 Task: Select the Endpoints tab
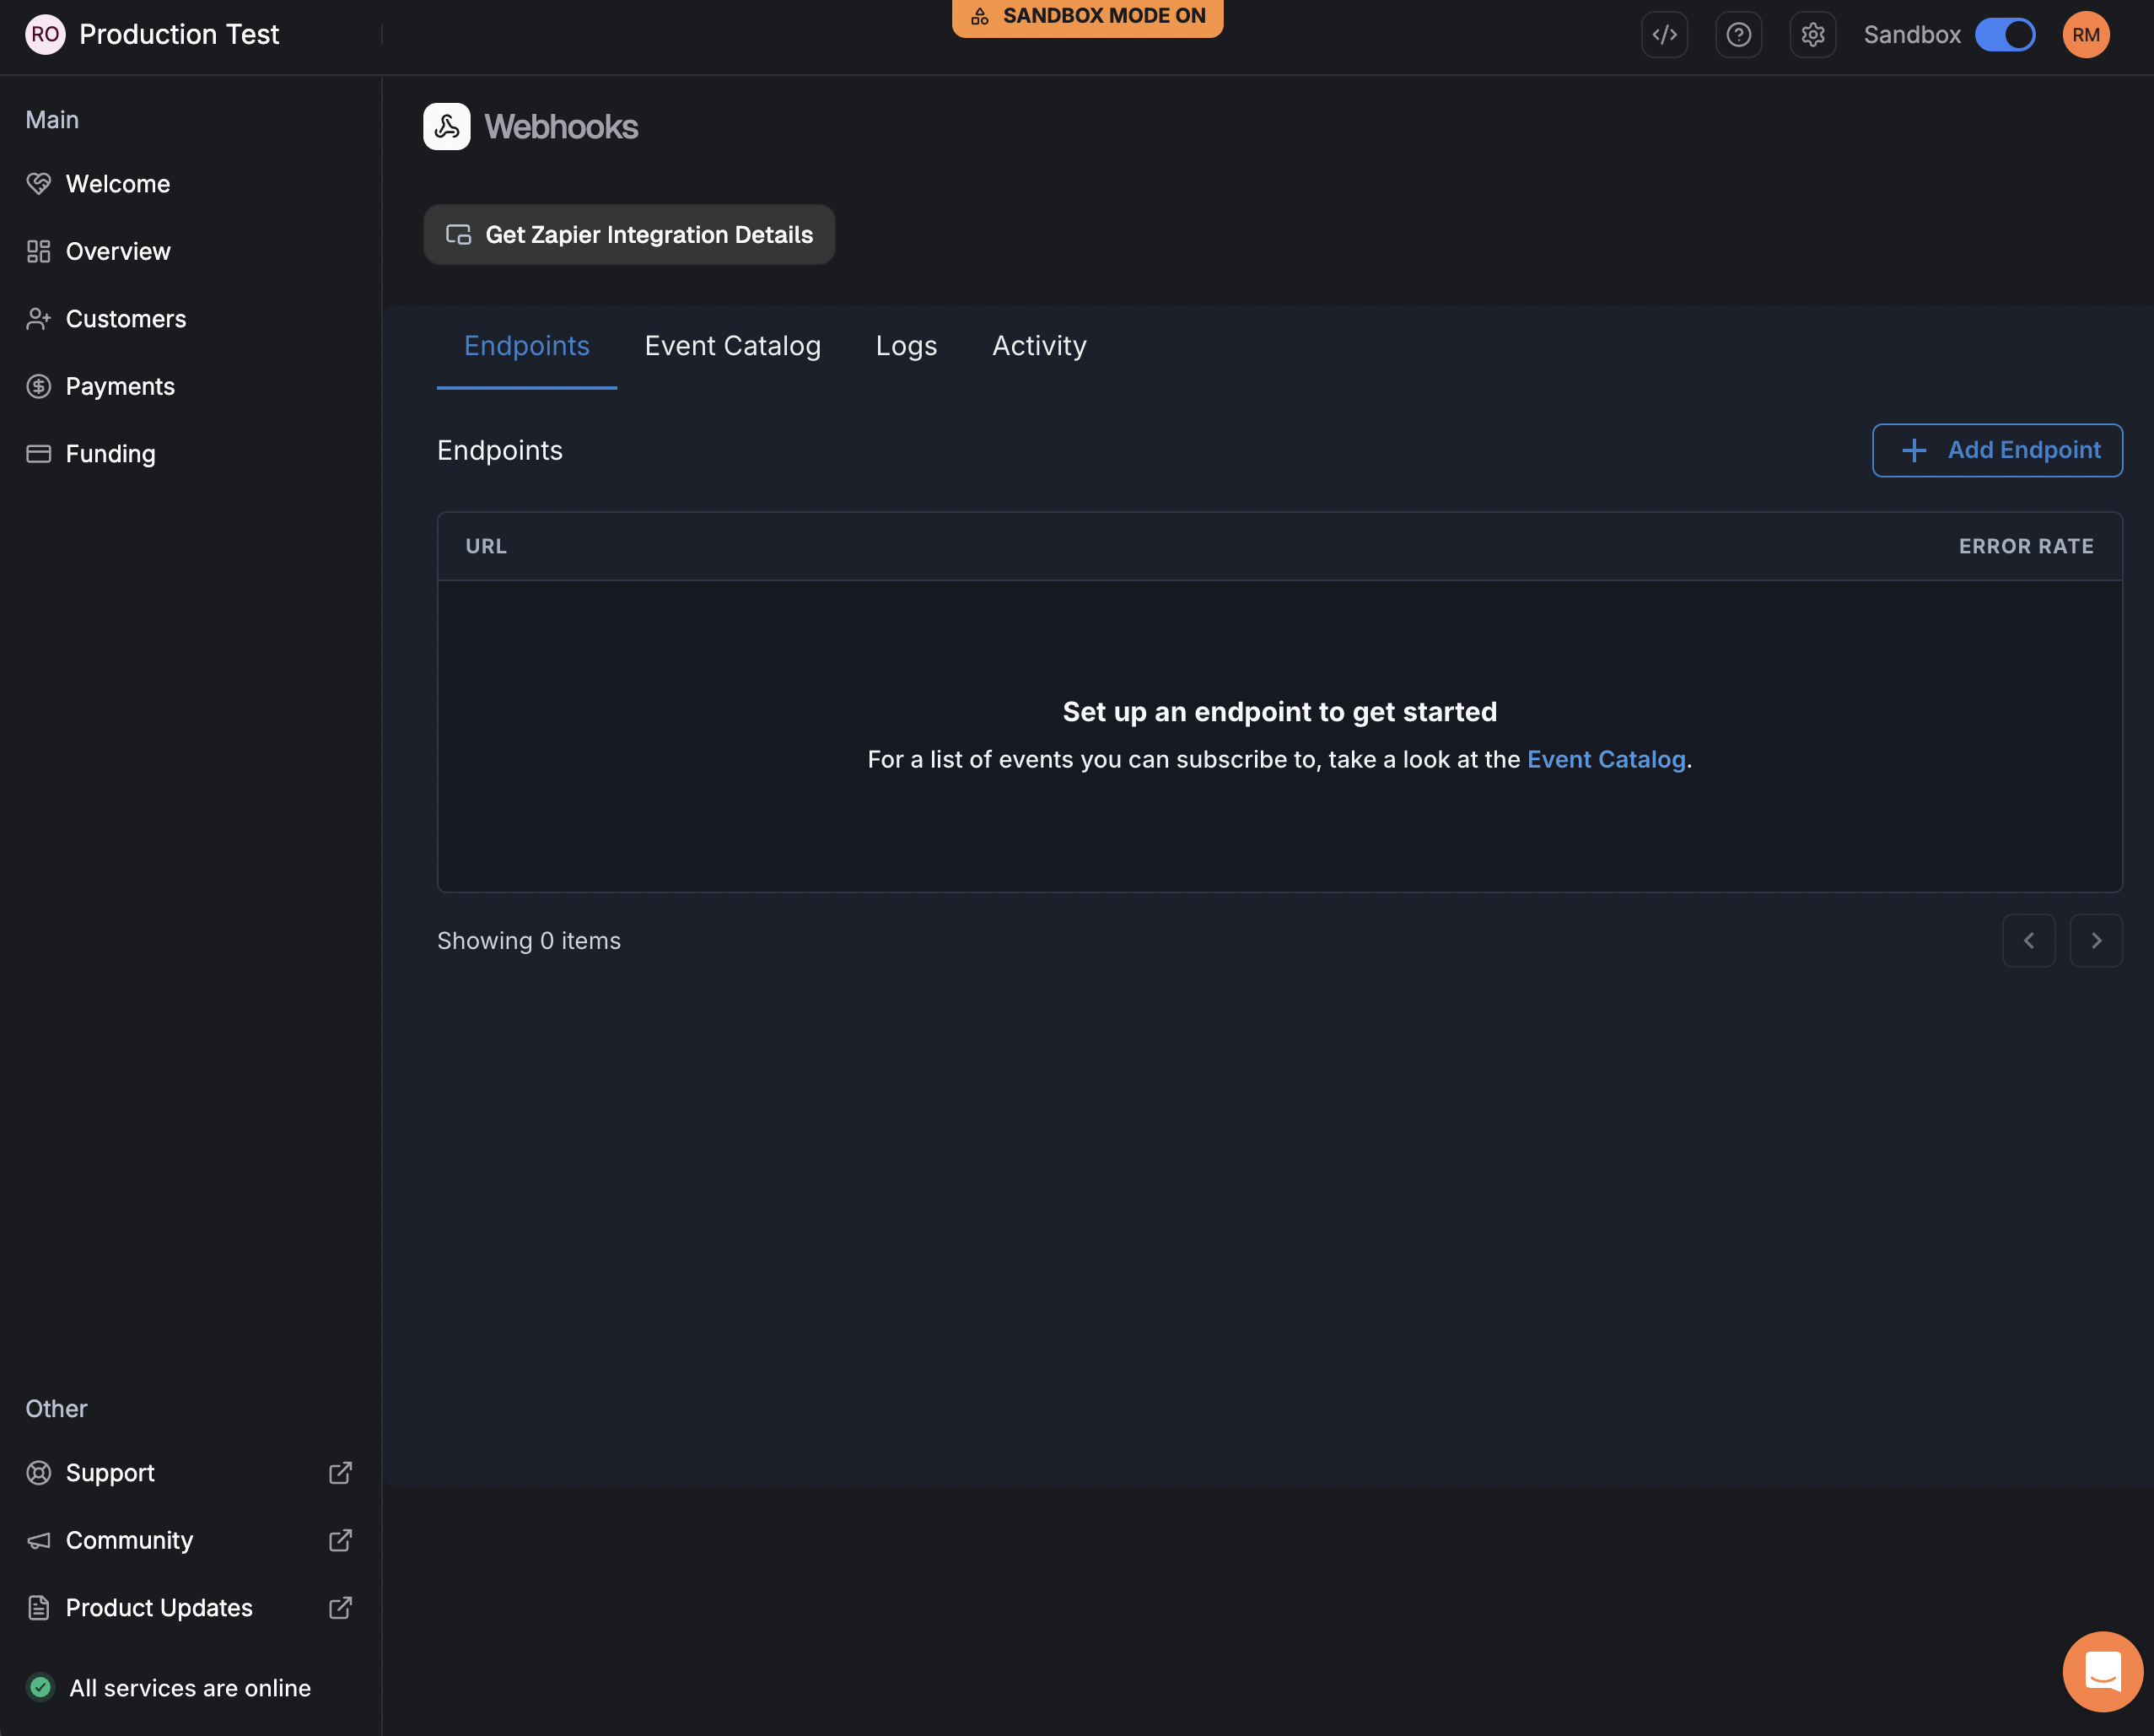pos(527,346)
